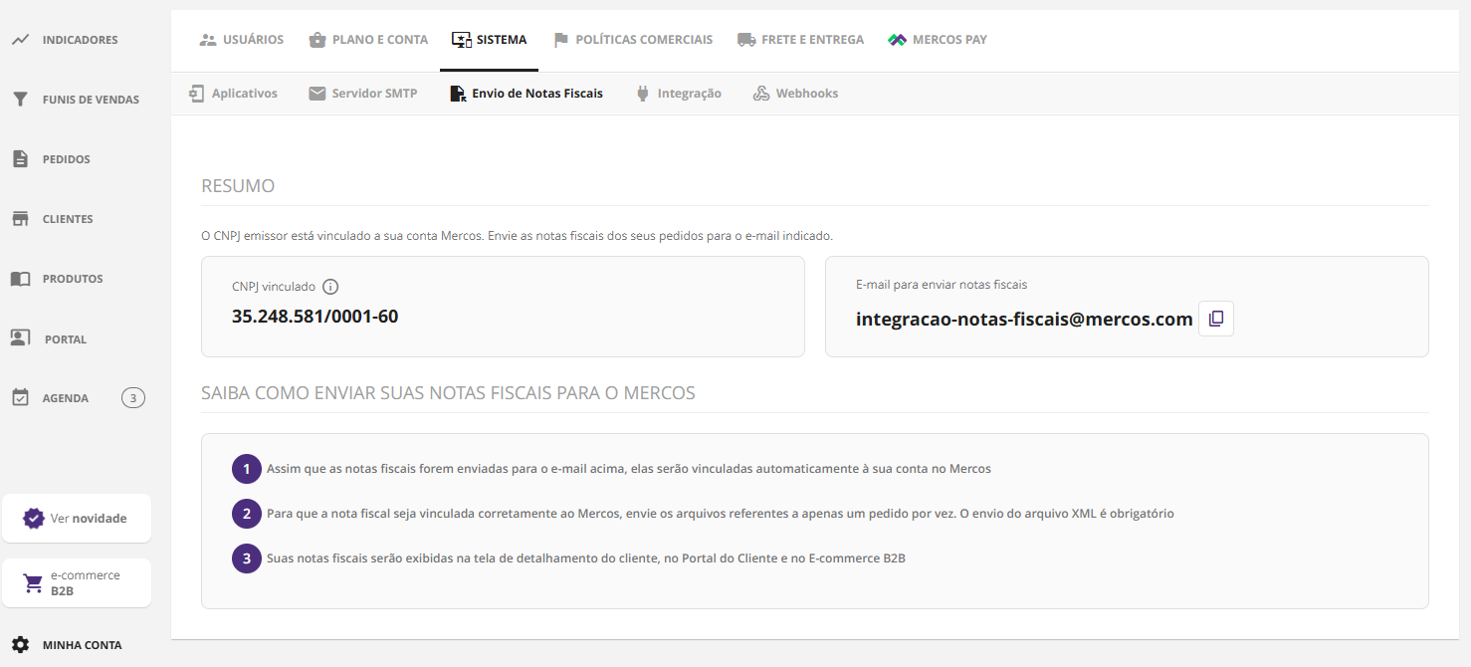This screenshot has width=1471, height=667.
Task: Click the Sistema monitor icon
Action: (x=461, y=40)
